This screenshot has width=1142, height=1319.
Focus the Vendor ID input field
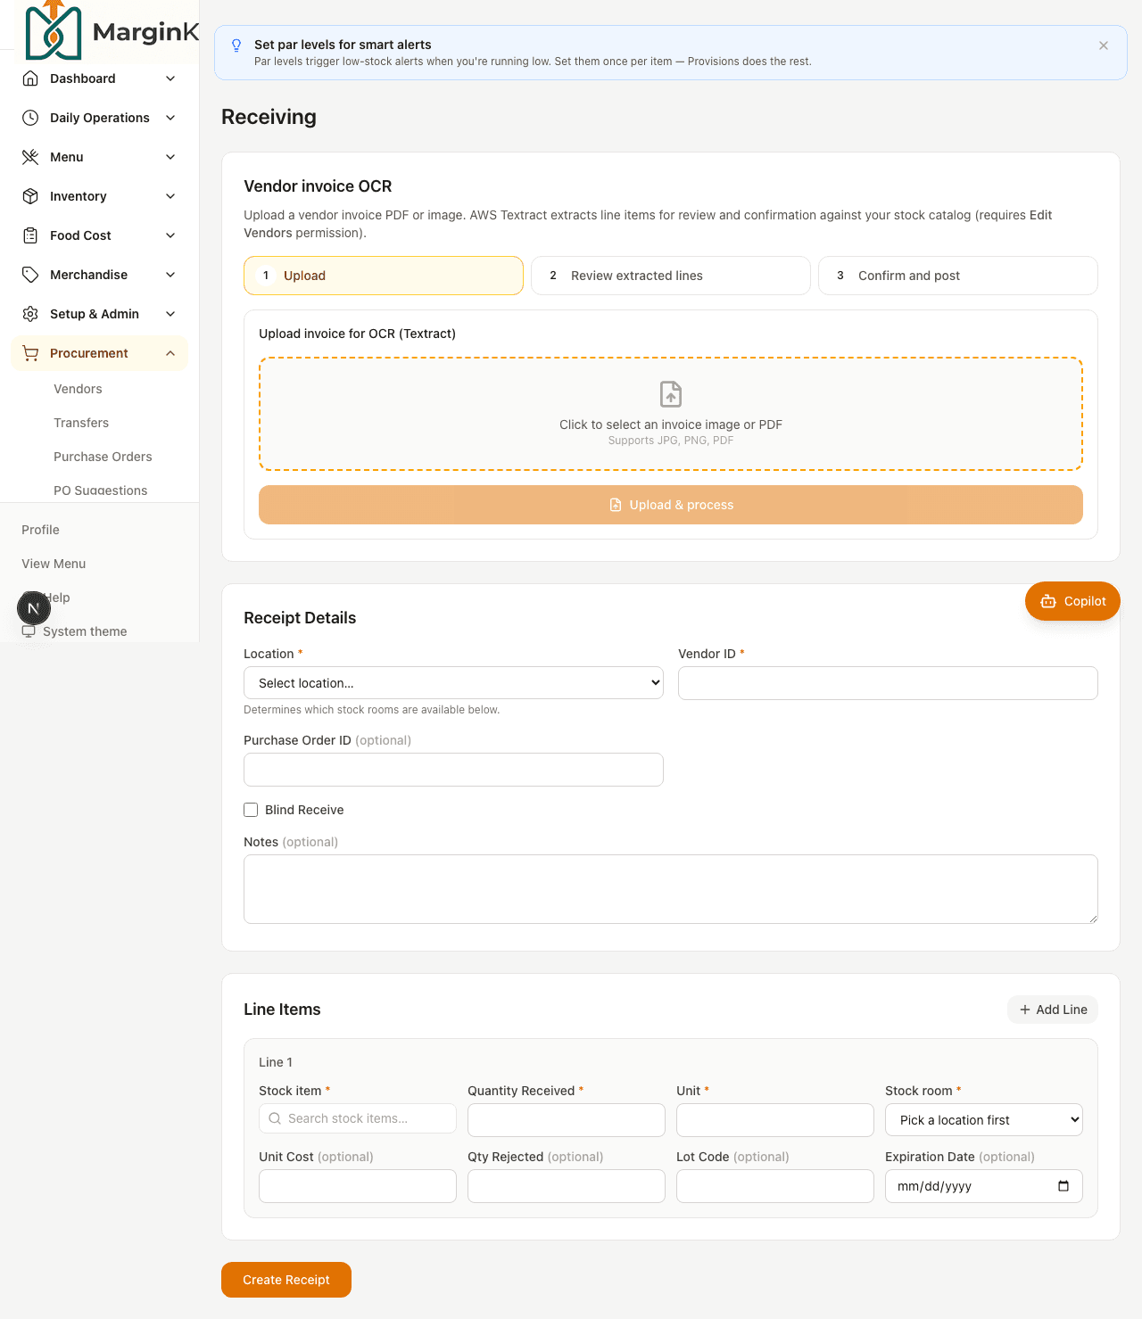coord(888,683)
